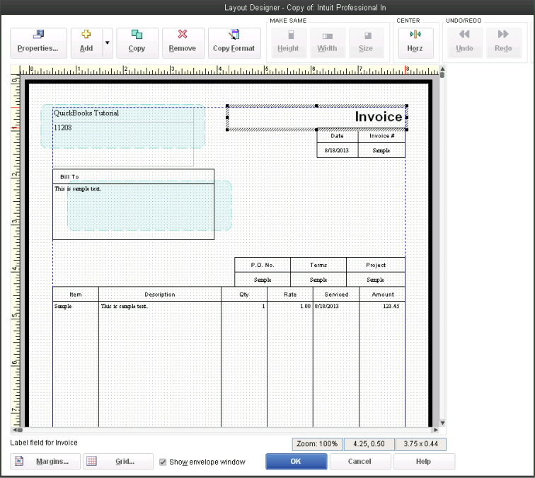
Task: Open Help for Layout Designer
Action: pyautogui.click(x=424, y=462)
